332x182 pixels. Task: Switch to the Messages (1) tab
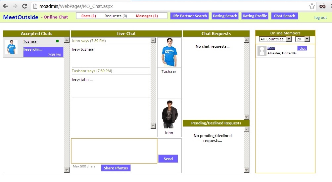pos(147,16)
